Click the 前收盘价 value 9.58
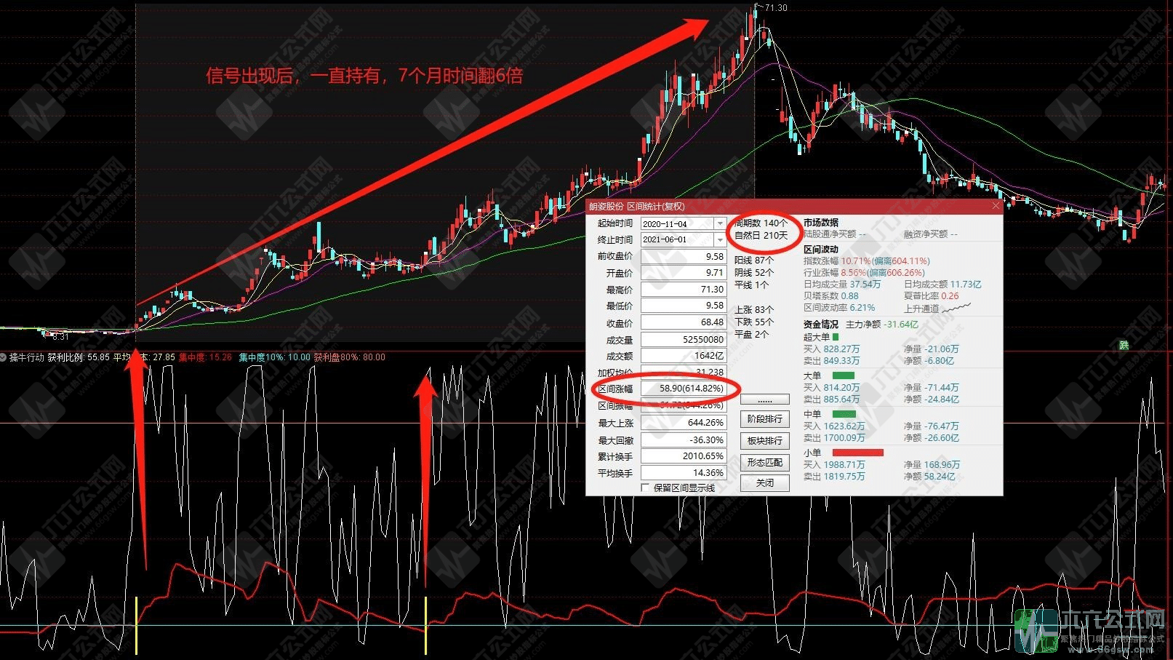This screenshot has width=1173, height=660. (683, 256)
